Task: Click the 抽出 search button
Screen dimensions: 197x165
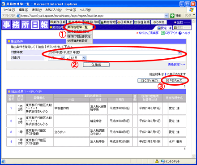Action: click(x=96, y=65)
